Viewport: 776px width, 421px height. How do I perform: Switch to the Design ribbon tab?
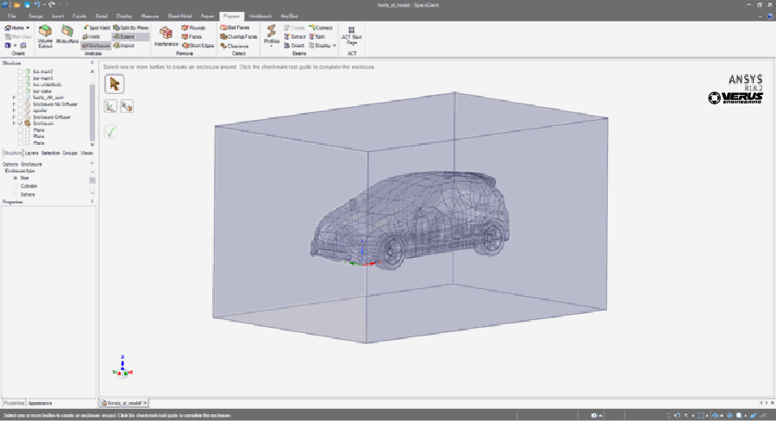[35, 16]
